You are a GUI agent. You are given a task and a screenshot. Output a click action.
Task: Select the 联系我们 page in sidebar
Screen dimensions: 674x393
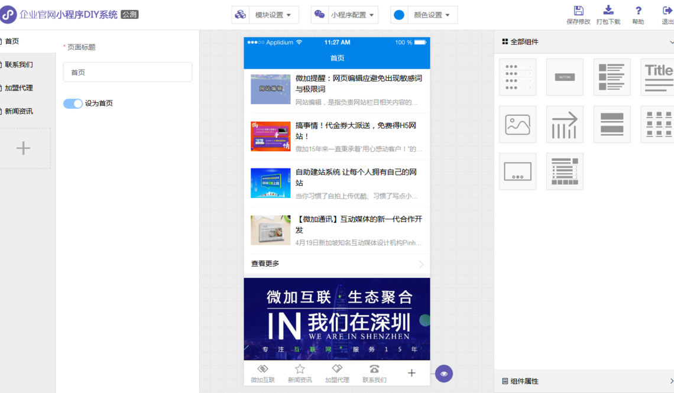[x=19, y=64]
